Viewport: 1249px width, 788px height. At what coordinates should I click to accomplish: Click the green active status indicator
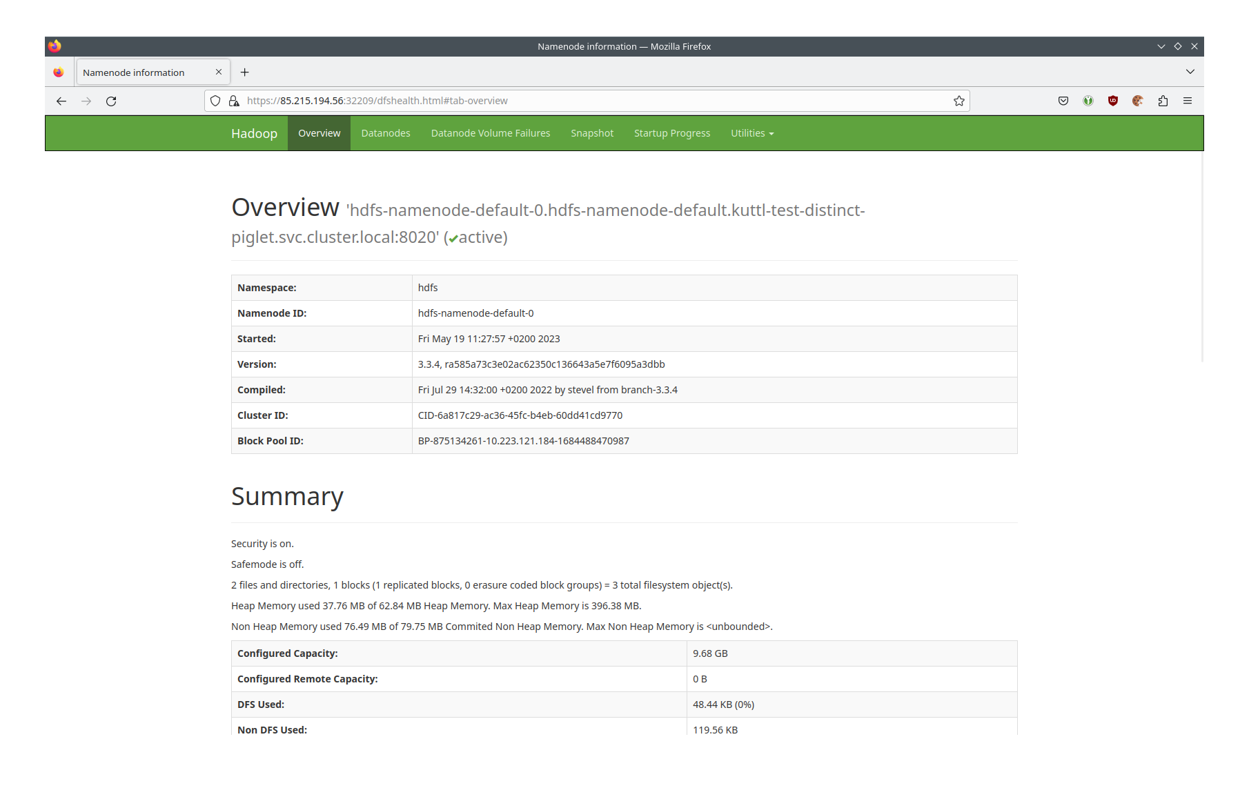click(x=453, y=237)
